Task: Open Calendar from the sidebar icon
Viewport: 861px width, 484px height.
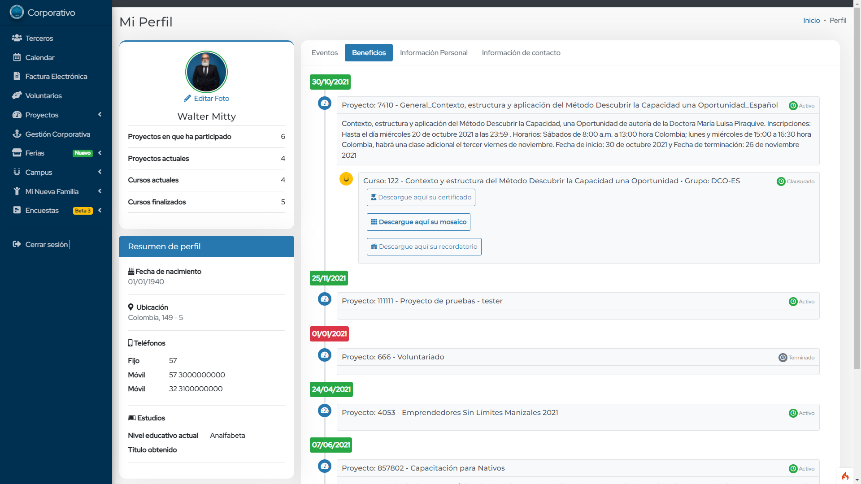Action: coord(17,57)
